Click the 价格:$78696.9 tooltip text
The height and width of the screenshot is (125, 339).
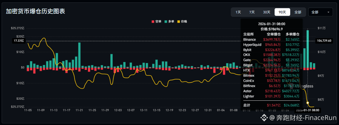coord(272,29)
